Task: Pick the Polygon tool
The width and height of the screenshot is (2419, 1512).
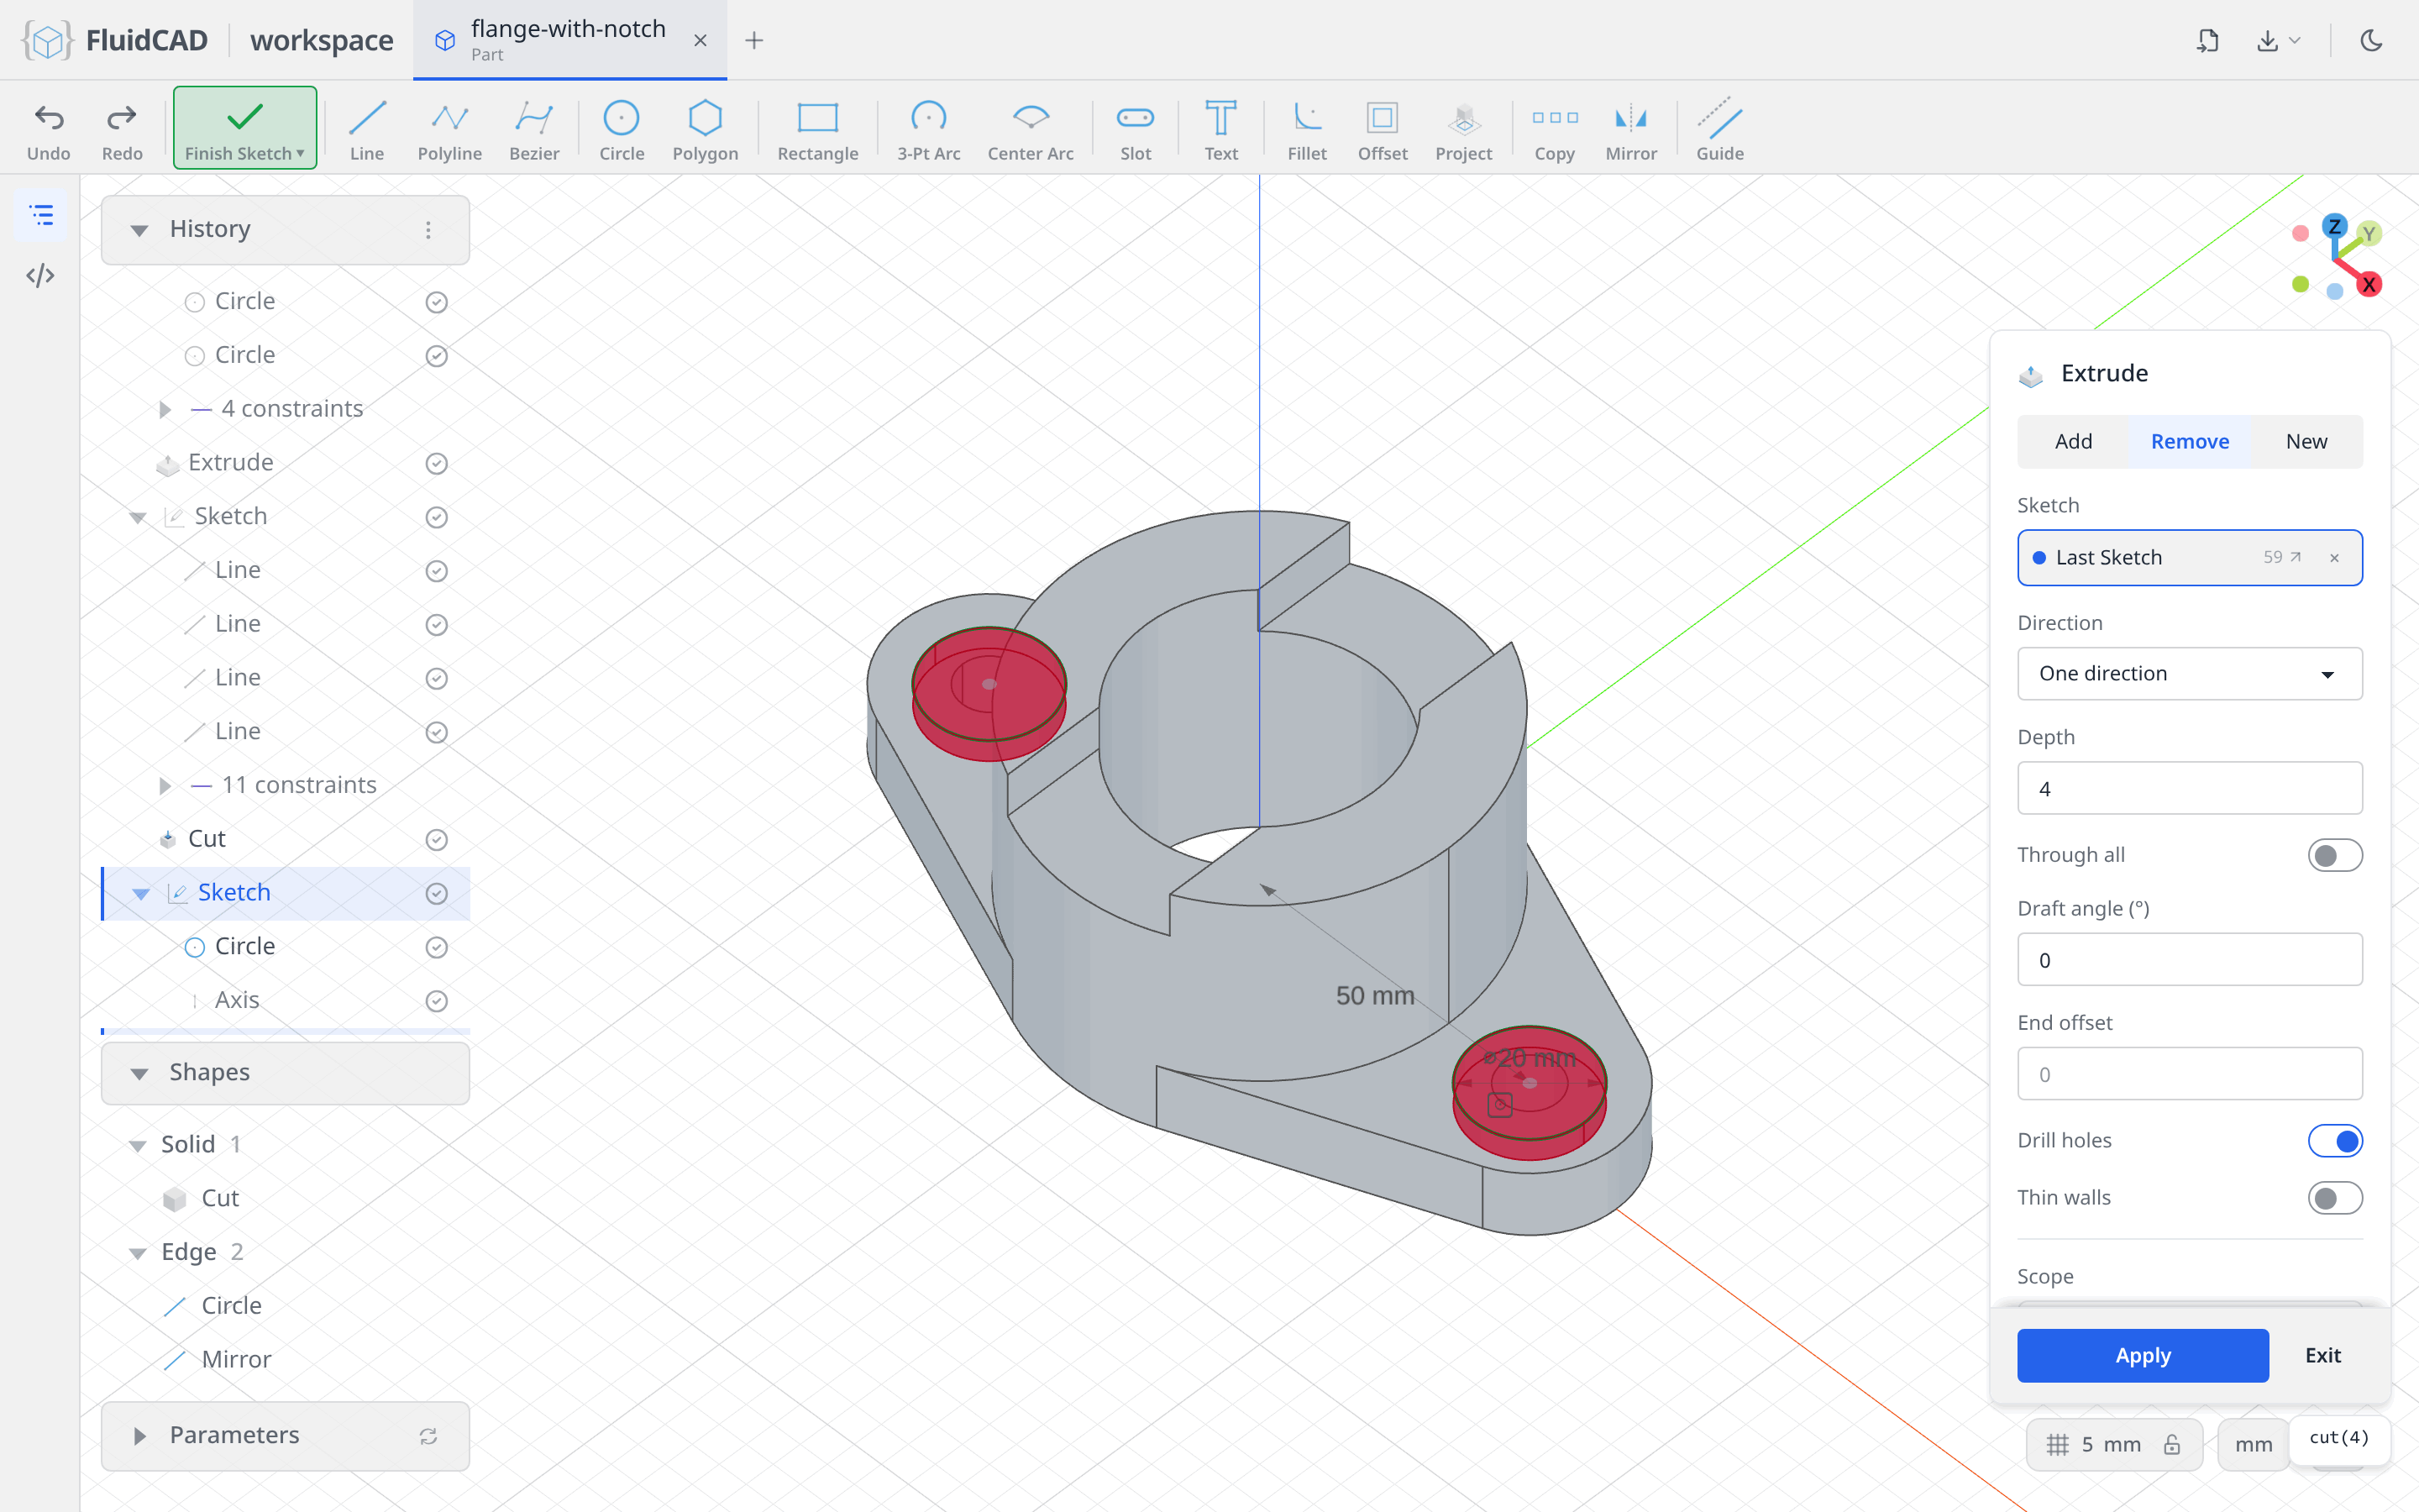Action: [705, 130]
